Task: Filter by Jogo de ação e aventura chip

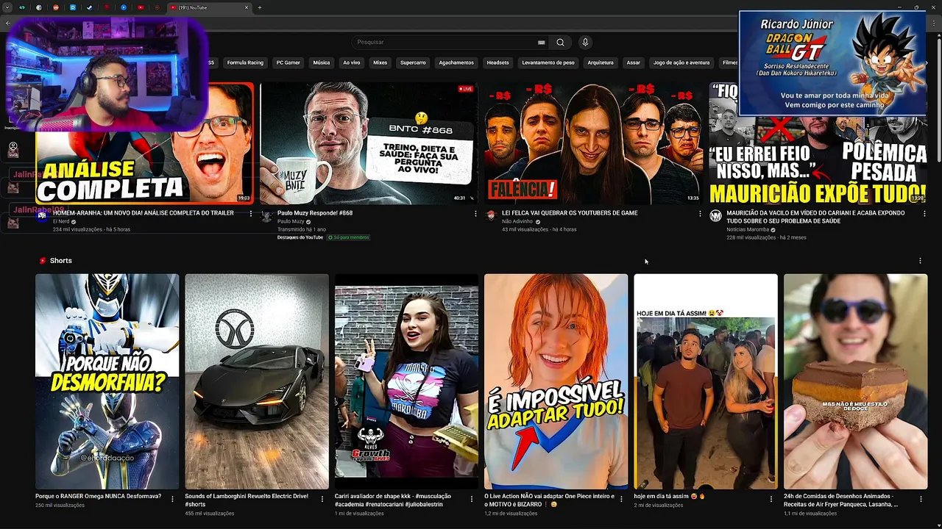Action: coord(681,62)
